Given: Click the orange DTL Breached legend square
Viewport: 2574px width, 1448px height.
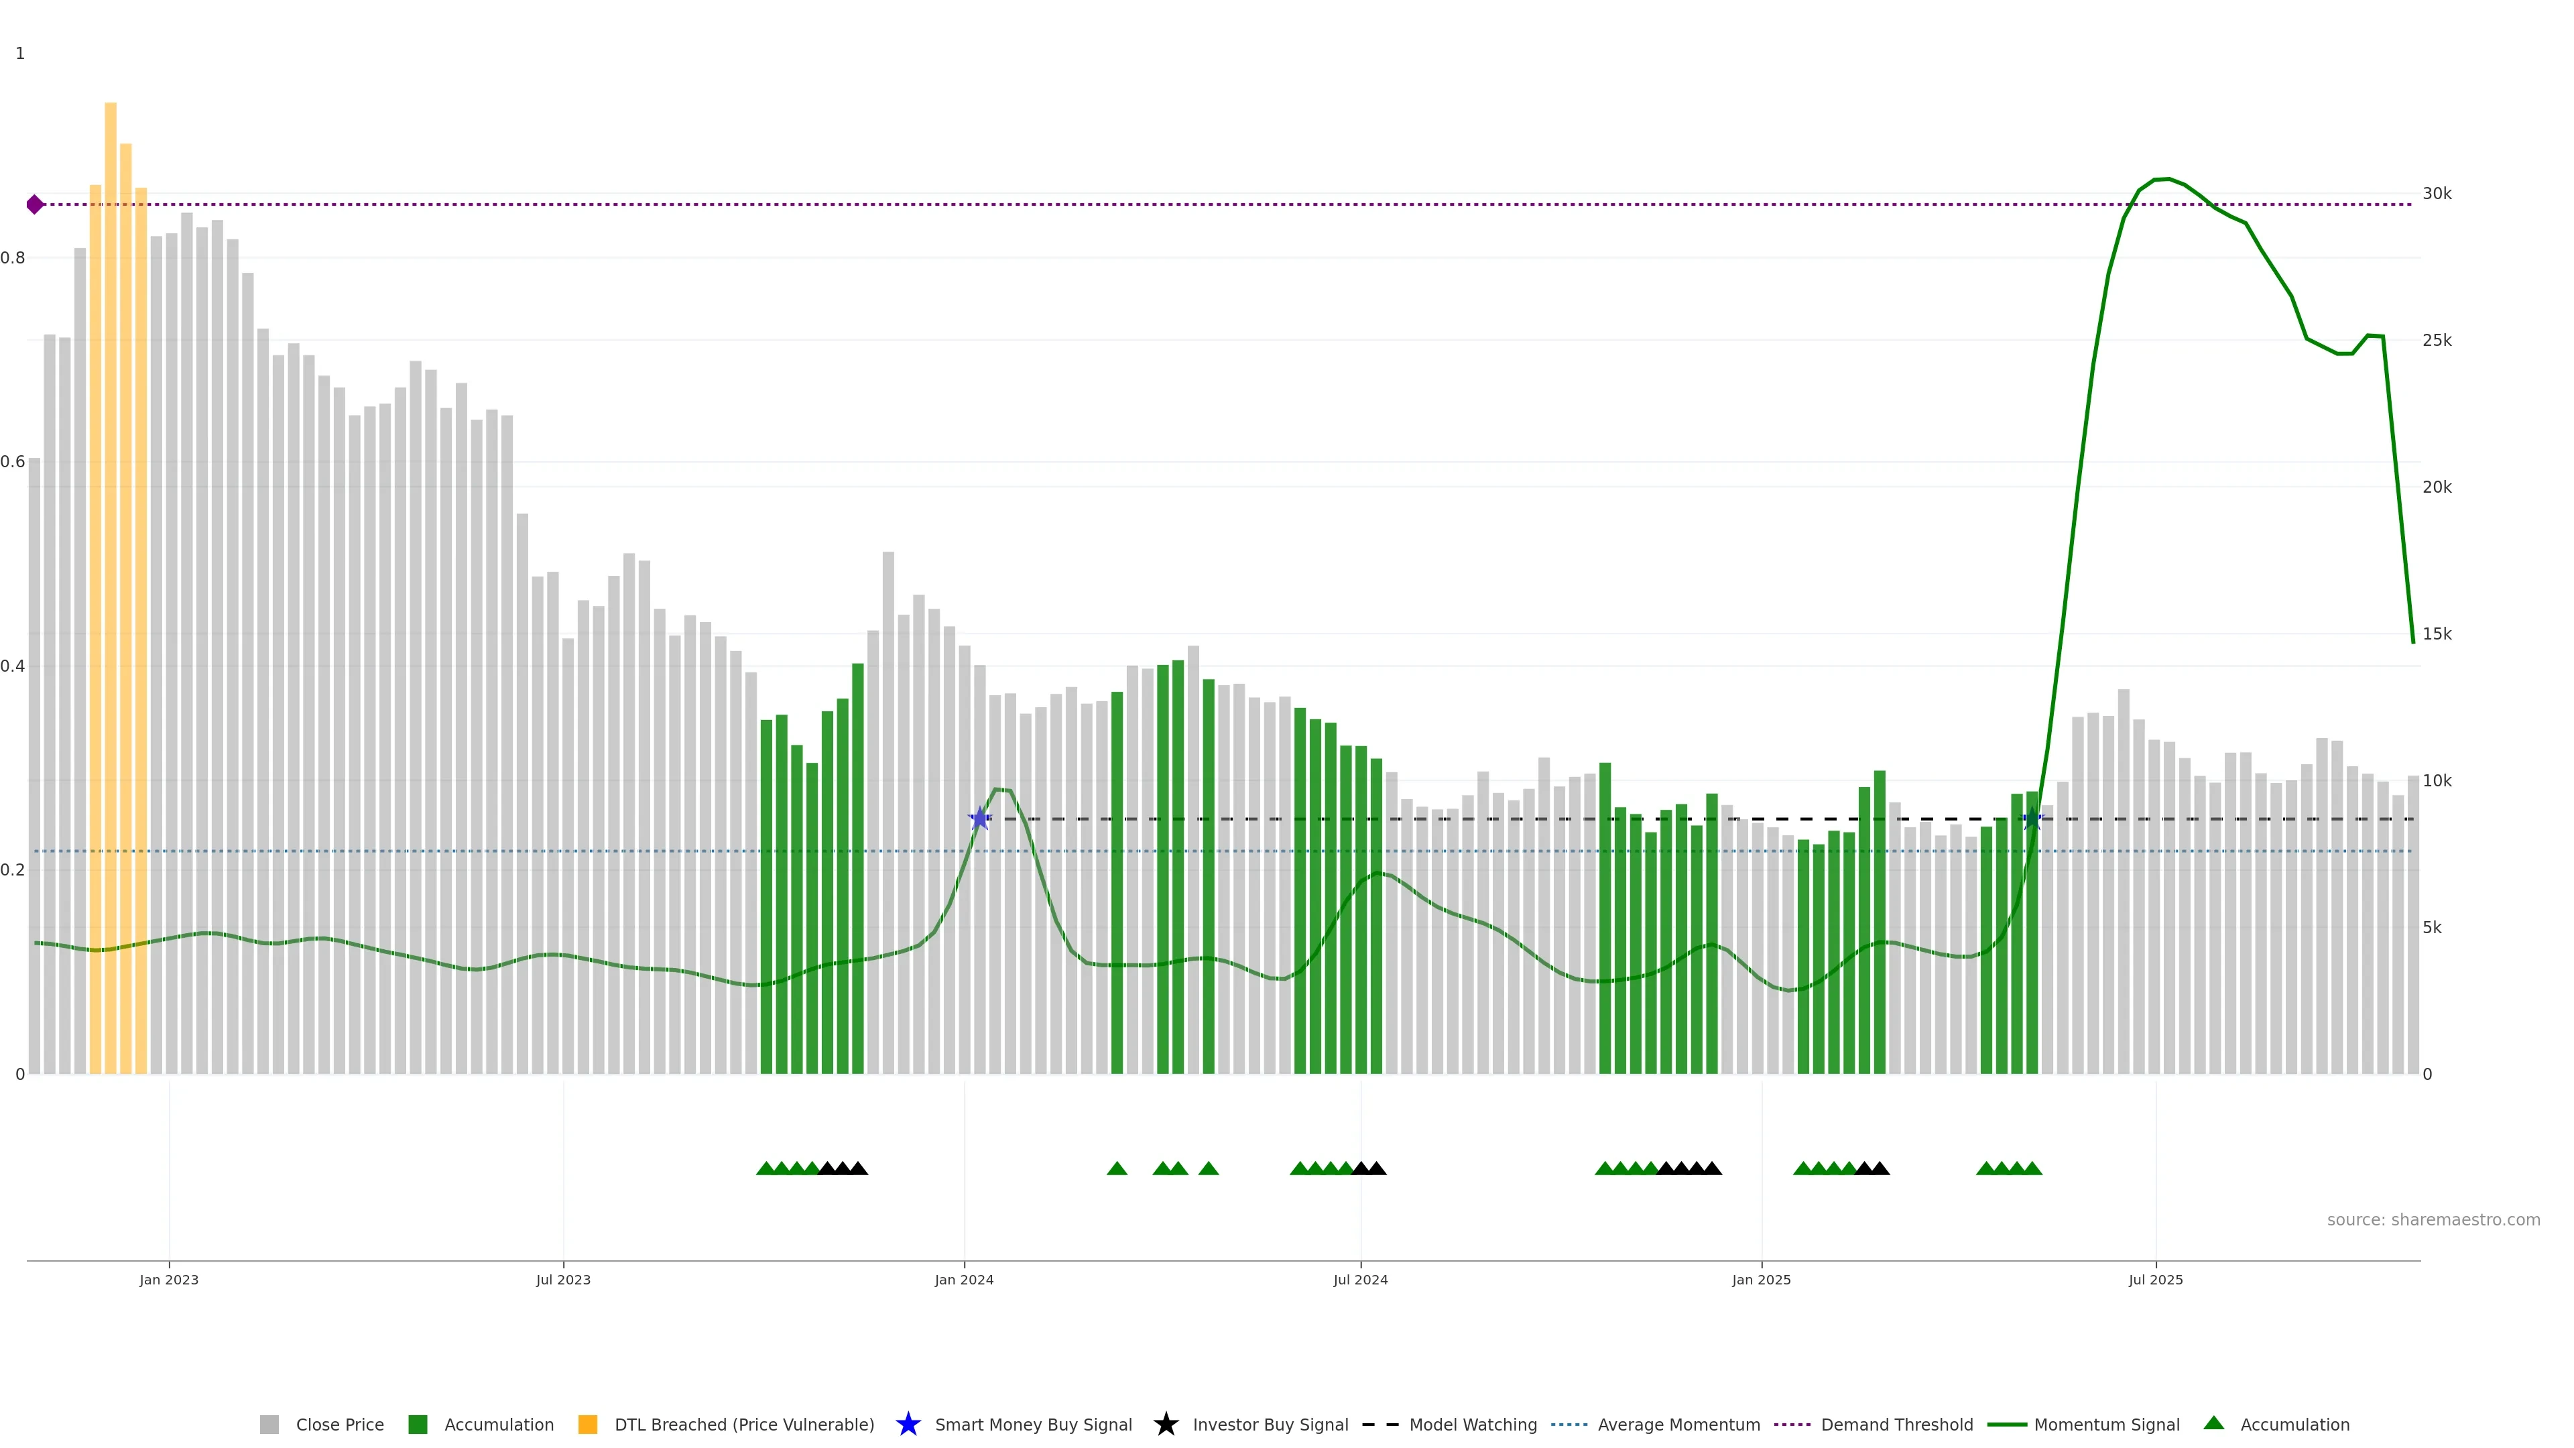Looking at the screenshot, I should point(588,1424).
